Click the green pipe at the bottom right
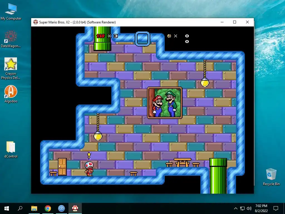This screenshot has height=214, width=285. [x=218, y=176]
